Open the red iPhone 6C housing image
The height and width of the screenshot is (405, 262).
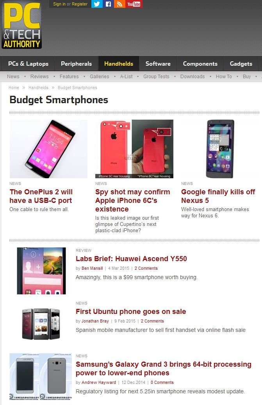(134, 149)
